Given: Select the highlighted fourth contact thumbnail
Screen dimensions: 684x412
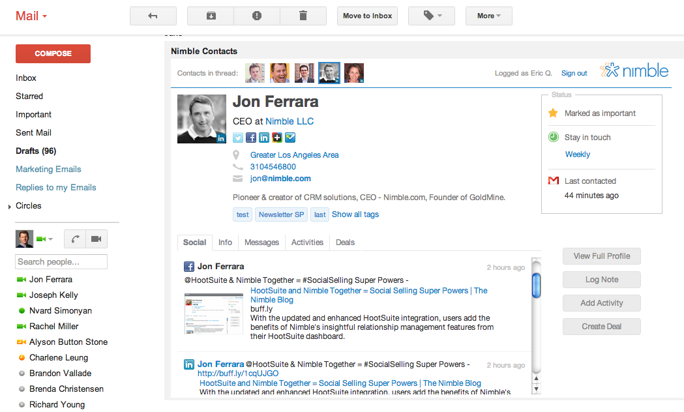Looking at the screenshot, I should coord(329,73).
